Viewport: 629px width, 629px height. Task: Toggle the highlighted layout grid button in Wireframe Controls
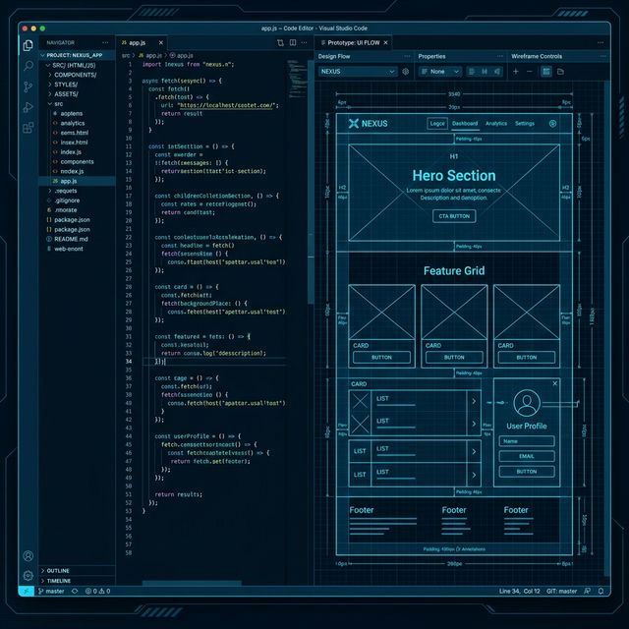point(546,72)
